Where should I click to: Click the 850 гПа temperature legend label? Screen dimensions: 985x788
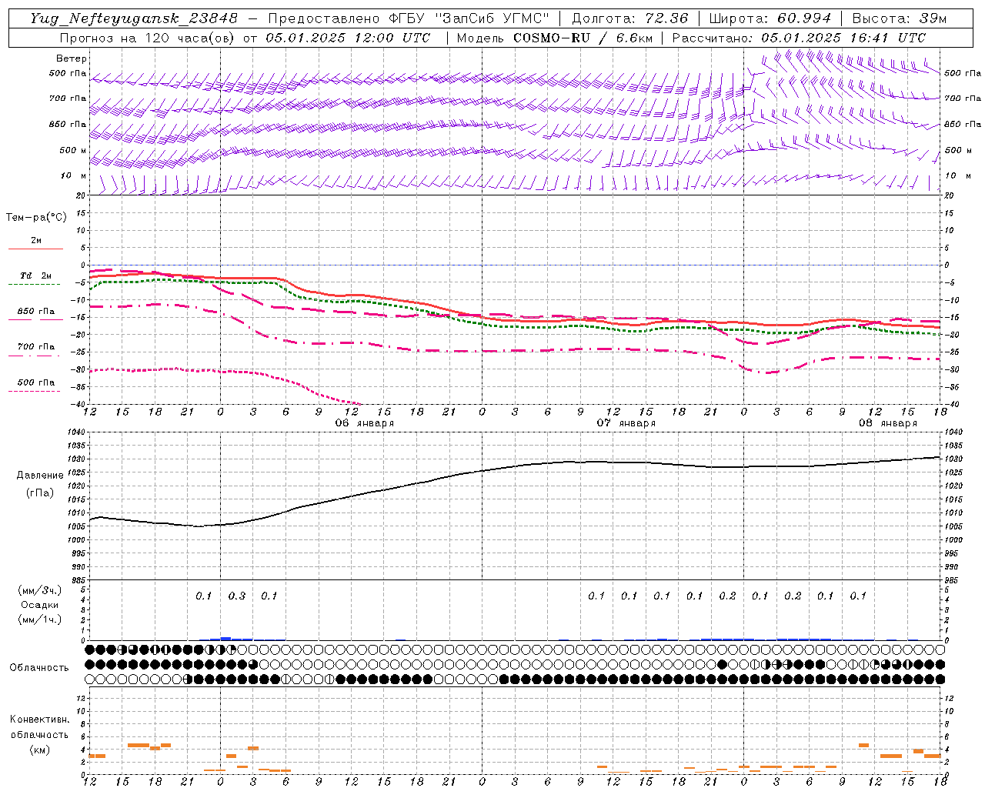(35, 311)
